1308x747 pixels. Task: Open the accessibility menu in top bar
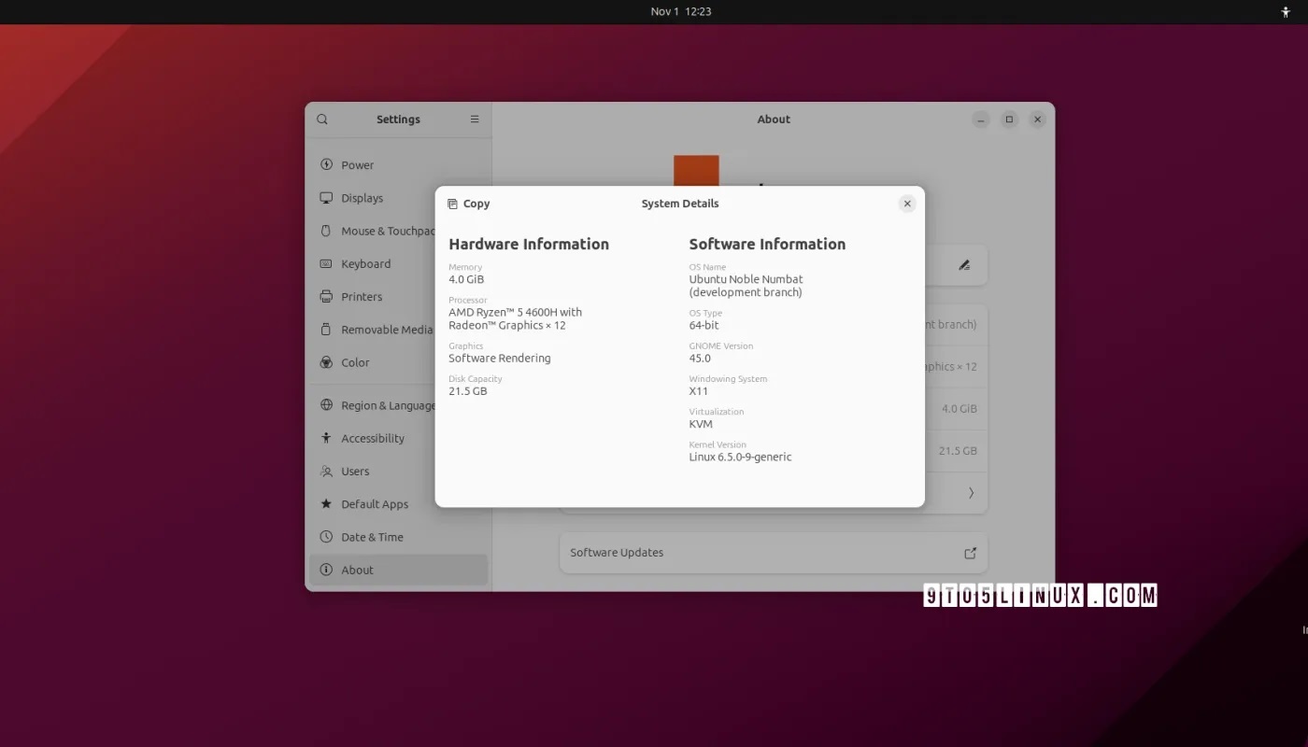(x=1286, y=12)
